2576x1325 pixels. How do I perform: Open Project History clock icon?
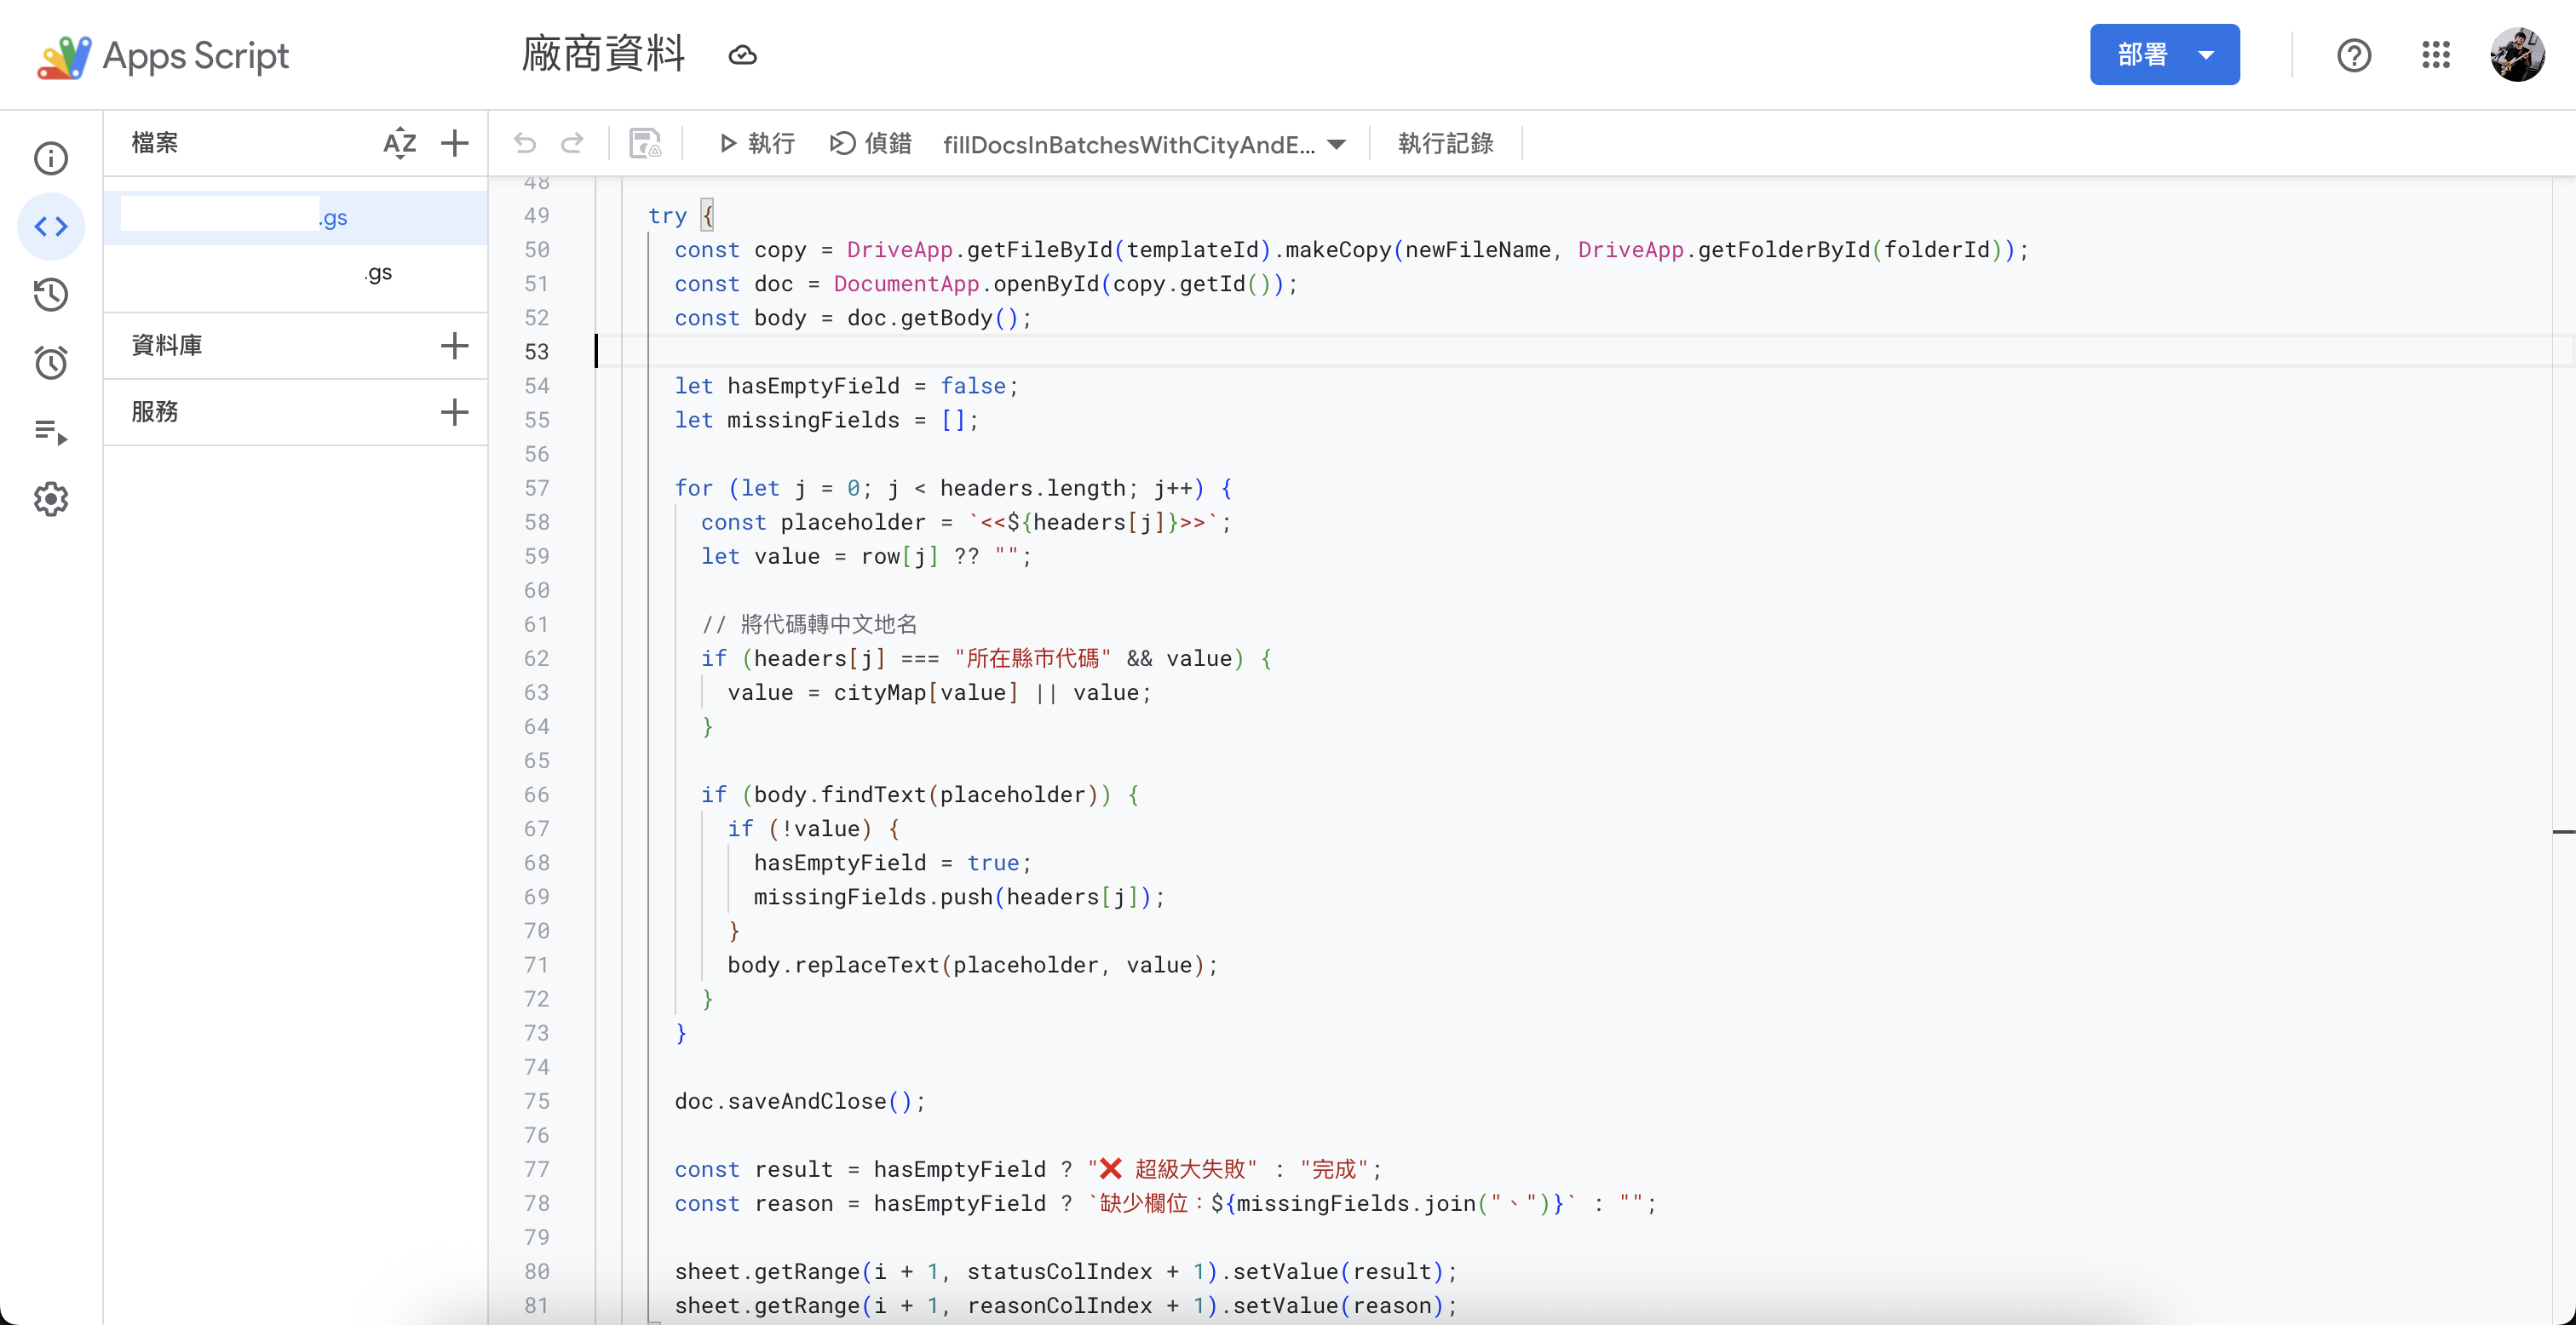pyautogui.click(x=51, y=294)
